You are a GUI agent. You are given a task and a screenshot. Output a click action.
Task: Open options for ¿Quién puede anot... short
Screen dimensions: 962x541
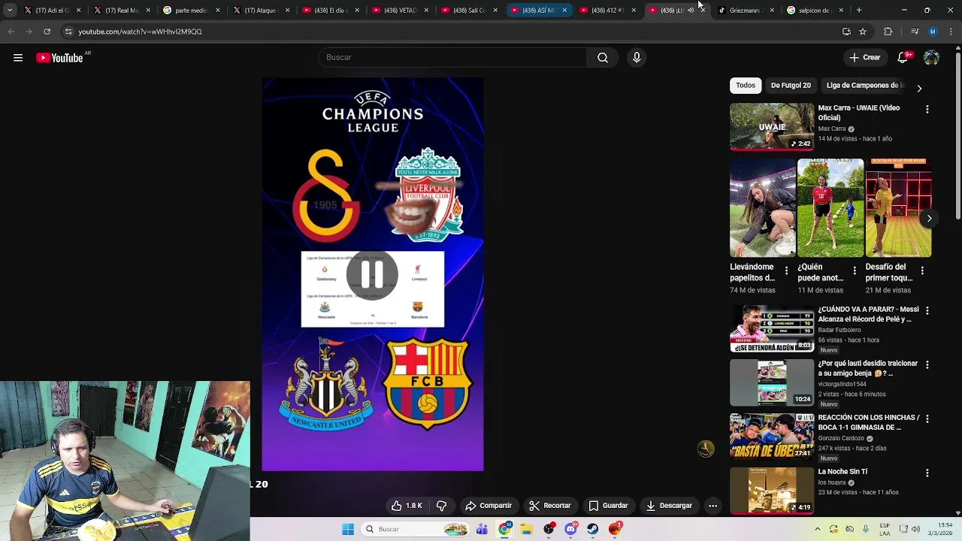tap(854, 270)
